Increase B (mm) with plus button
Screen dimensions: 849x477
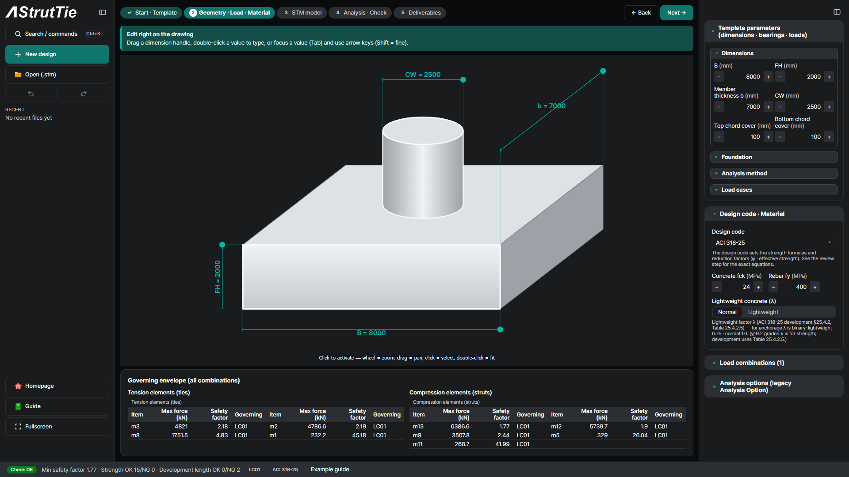pos(768,77)
